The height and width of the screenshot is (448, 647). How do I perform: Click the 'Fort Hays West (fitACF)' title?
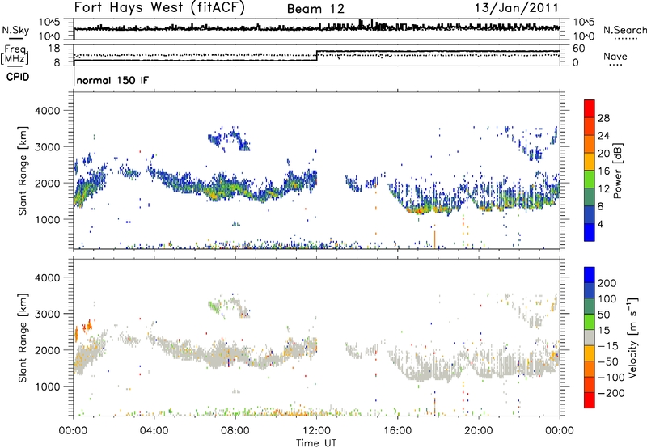point(159,8)
